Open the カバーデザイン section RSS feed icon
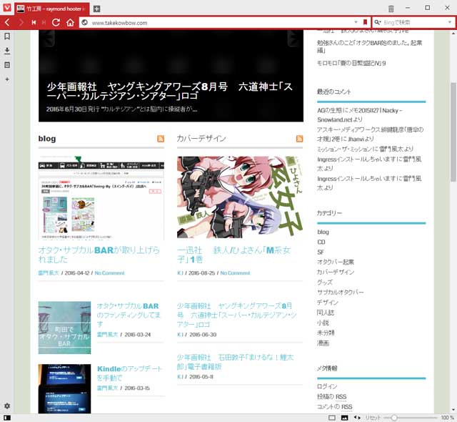Screen dimensions: 457x422 (299, 139)
